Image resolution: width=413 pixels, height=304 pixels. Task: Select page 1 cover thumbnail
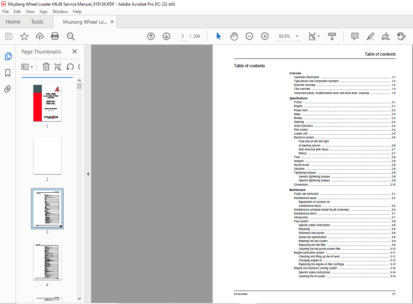pyautogui.click(x=47, y=103)
